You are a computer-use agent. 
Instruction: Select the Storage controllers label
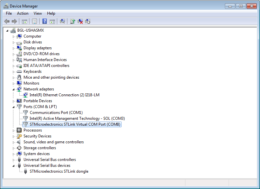click(x=40, y=148)
